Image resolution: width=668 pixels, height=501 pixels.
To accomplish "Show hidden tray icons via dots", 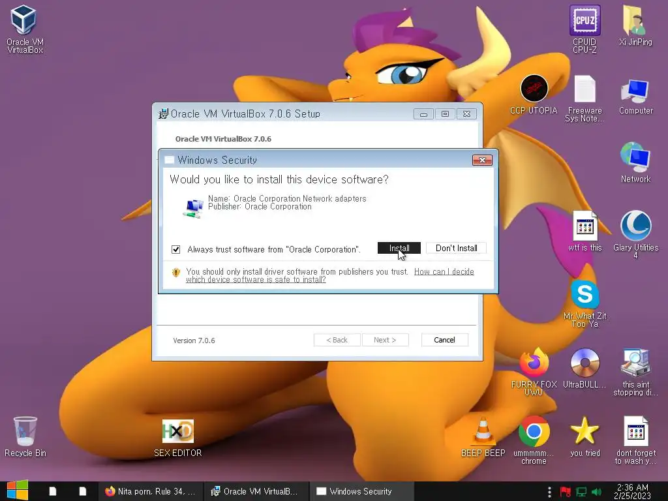I will pos(549,492).
